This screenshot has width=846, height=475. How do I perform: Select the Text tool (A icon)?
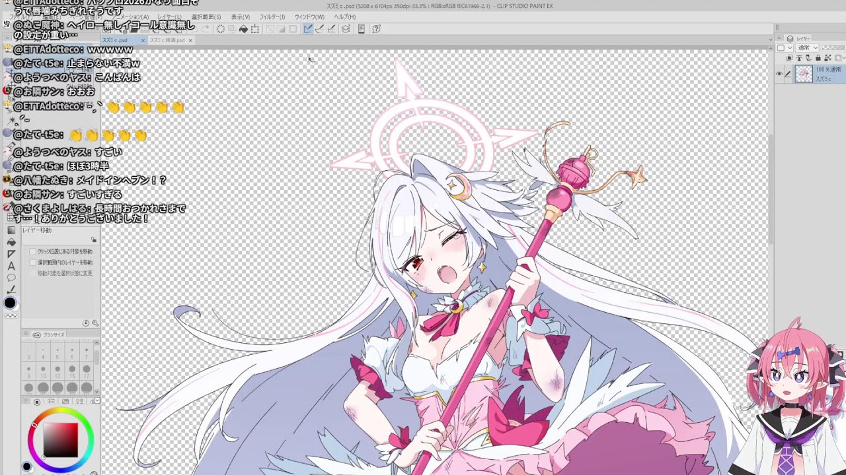point(12,265)
